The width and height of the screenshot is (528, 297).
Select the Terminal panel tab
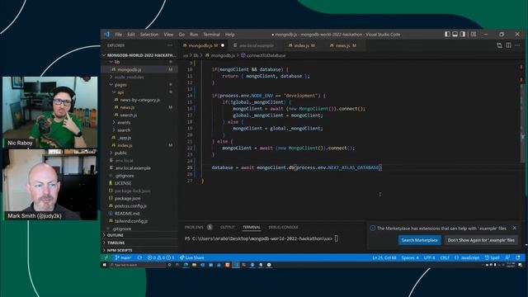(x=252, y=227)
